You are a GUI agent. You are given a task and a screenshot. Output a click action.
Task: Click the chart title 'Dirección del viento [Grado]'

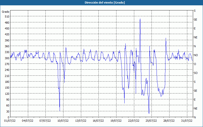click(x=105, y=3)
